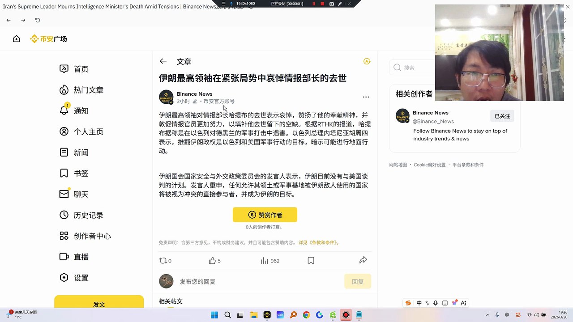
Task: Go to the Binance Square home icon
Action: tap(17, 39)
